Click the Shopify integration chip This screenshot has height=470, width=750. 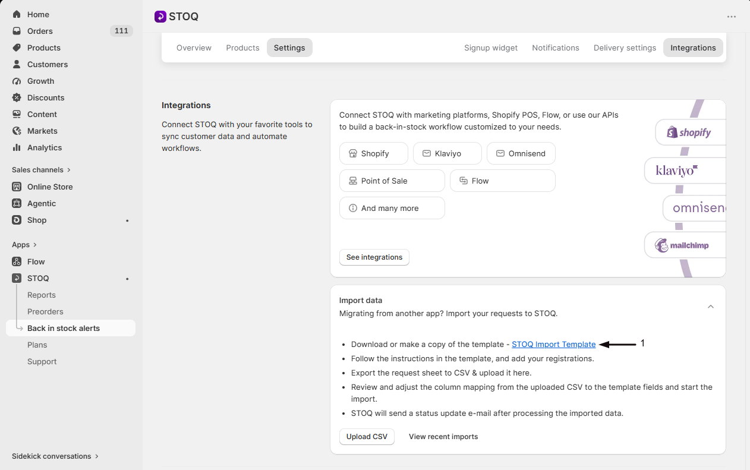click(374, 153)
